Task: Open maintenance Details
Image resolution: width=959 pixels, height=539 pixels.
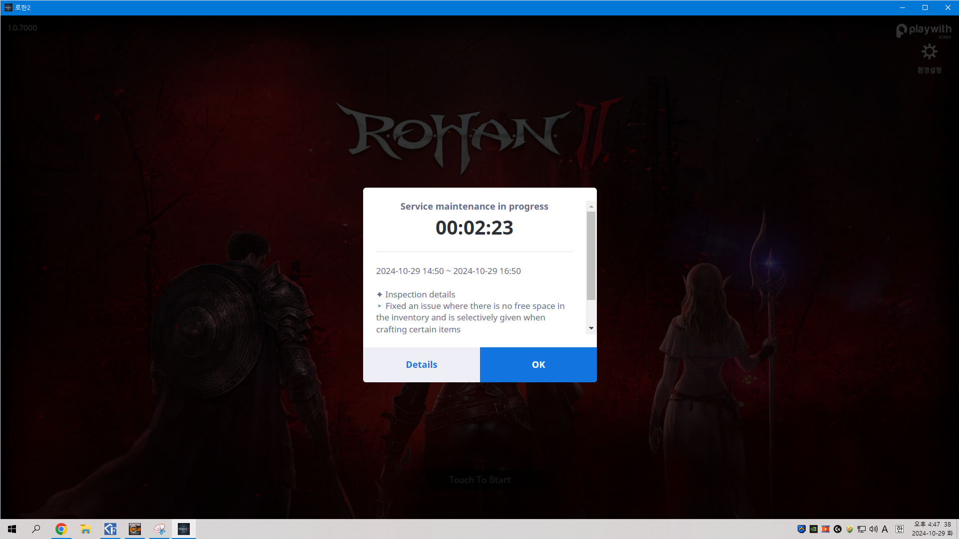Action: pyautogui.click(x=421, y=365)
